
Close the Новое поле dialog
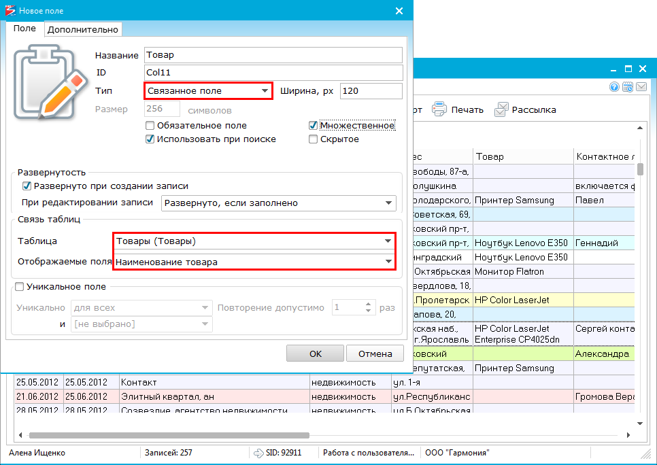(399, 11)
